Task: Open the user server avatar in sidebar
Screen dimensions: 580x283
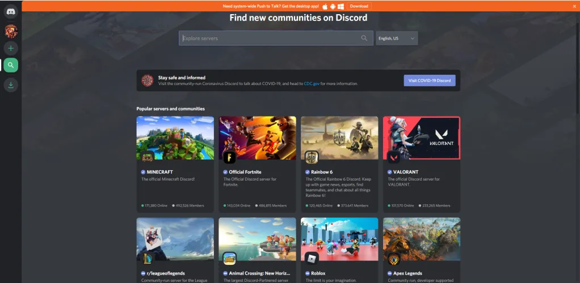Action: [x=11, y=31]
